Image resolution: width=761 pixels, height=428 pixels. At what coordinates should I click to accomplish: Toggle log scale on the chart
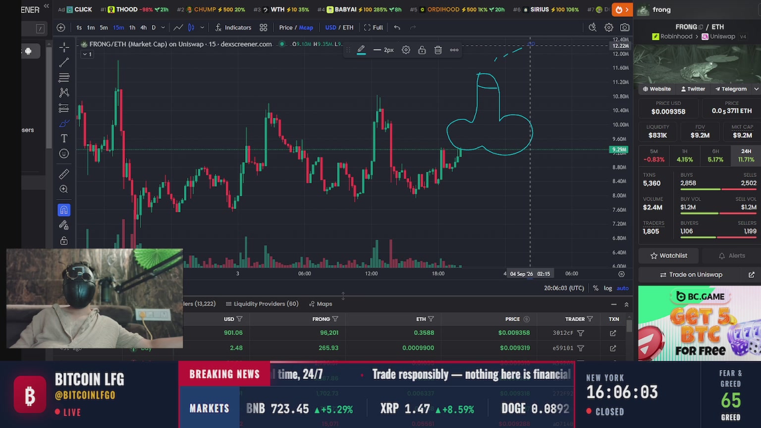pos(608,288)
